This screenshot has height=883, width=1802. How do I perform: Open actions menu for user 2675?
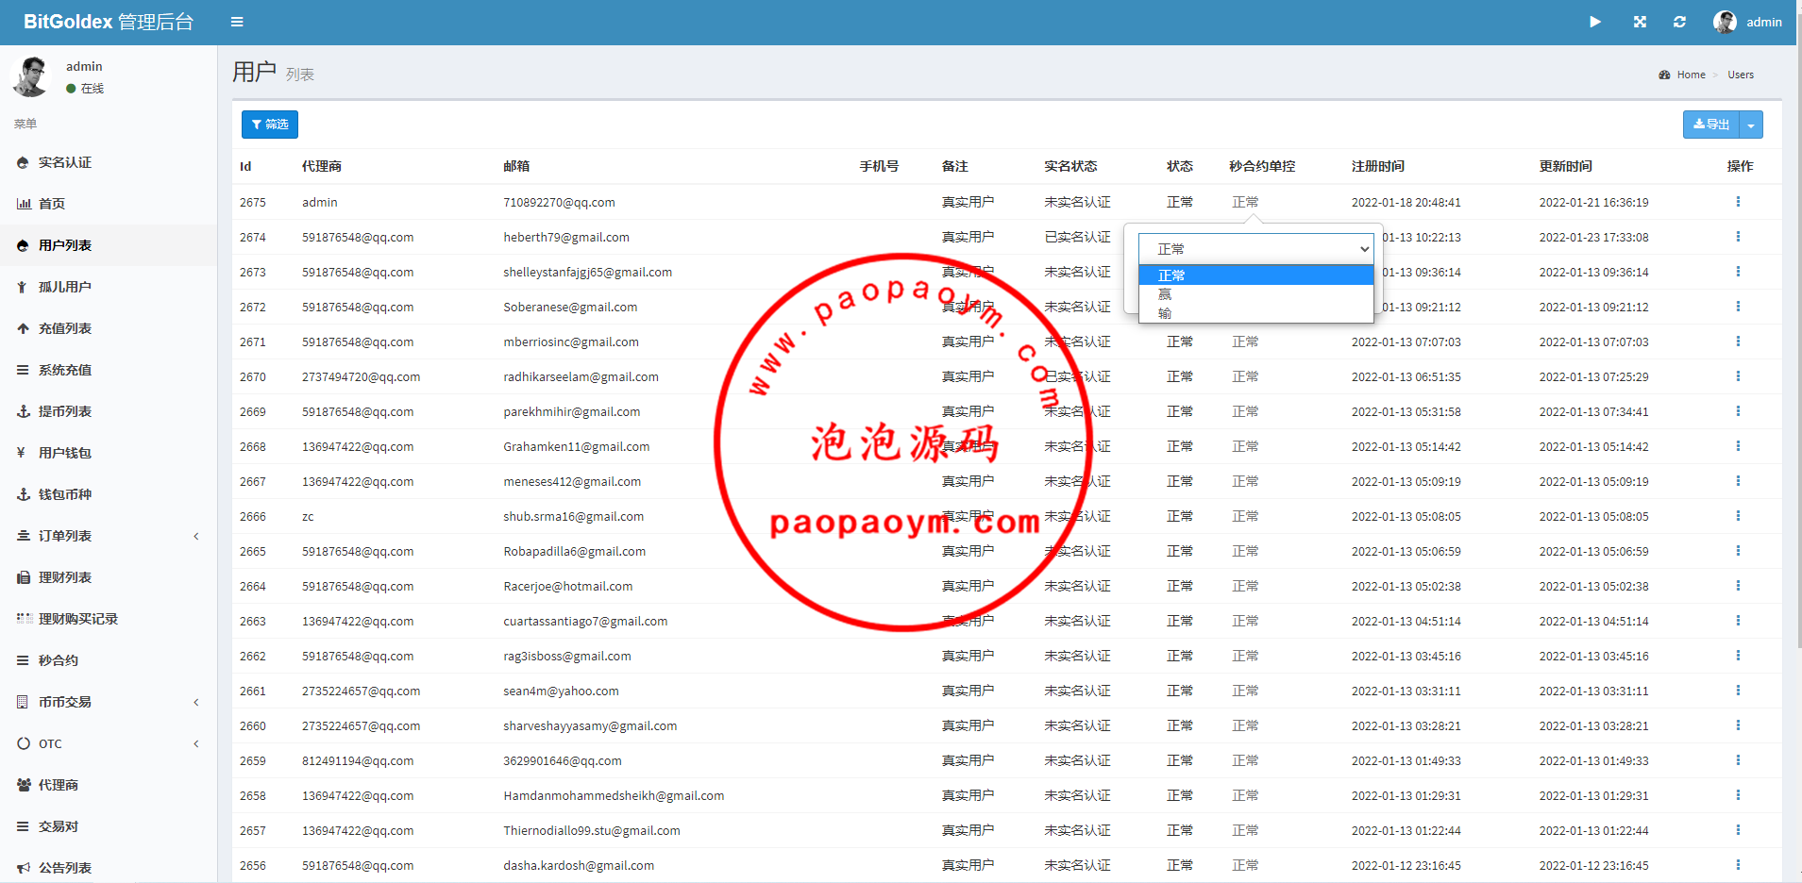tap(1737, 202)
